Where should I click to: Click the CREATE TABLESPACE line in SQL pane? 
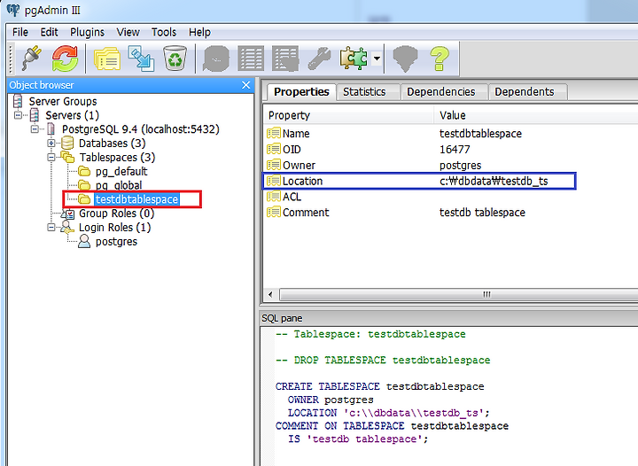click(379, 386)
